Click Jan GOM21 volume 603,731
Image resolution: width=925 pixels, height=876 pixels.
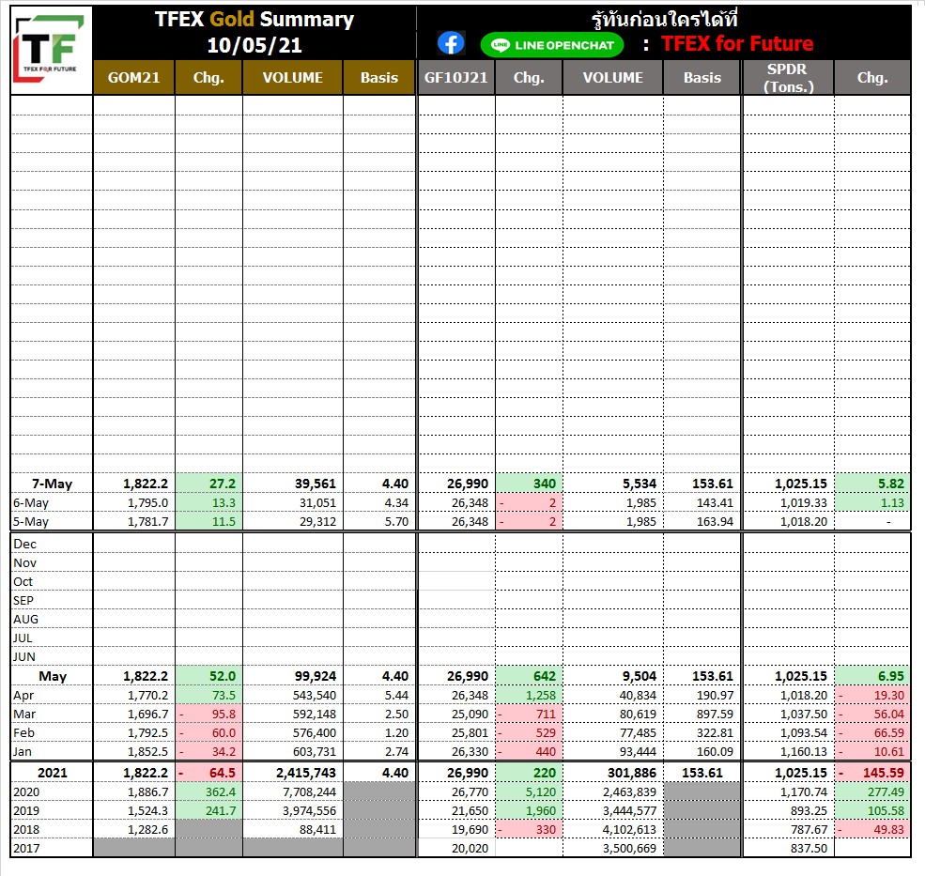pos(315,752)
